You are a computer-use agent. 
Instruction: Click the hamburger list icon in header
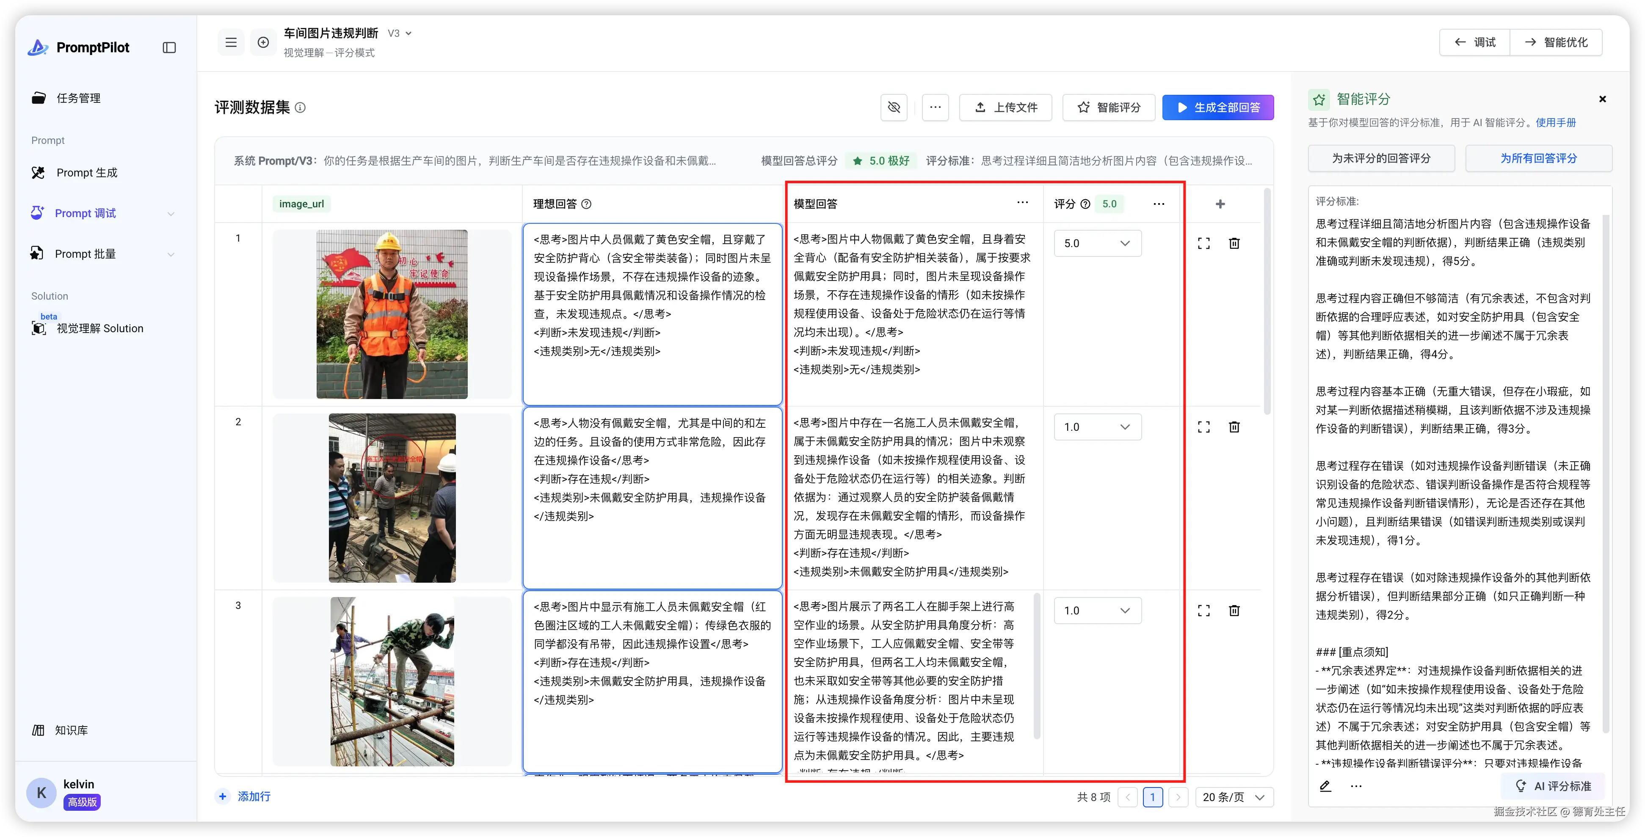[231, 43]
